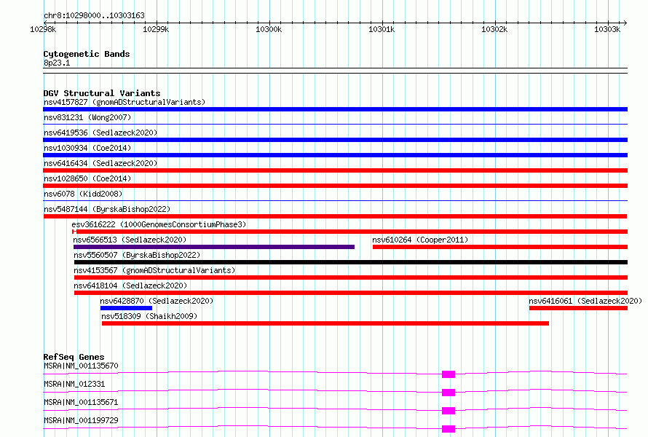
Task: Click the 10299k ruler position
Action: [156, 29]
